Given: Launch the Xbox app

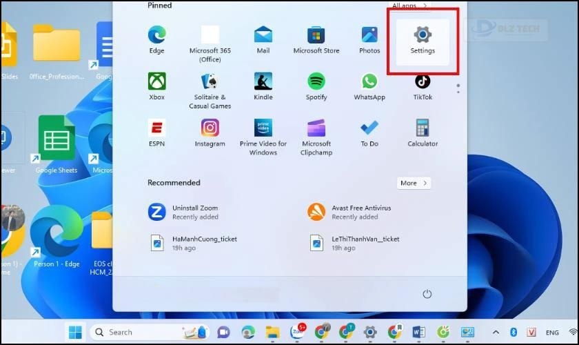Looking at the screenshot, I should tap(156, 86).
